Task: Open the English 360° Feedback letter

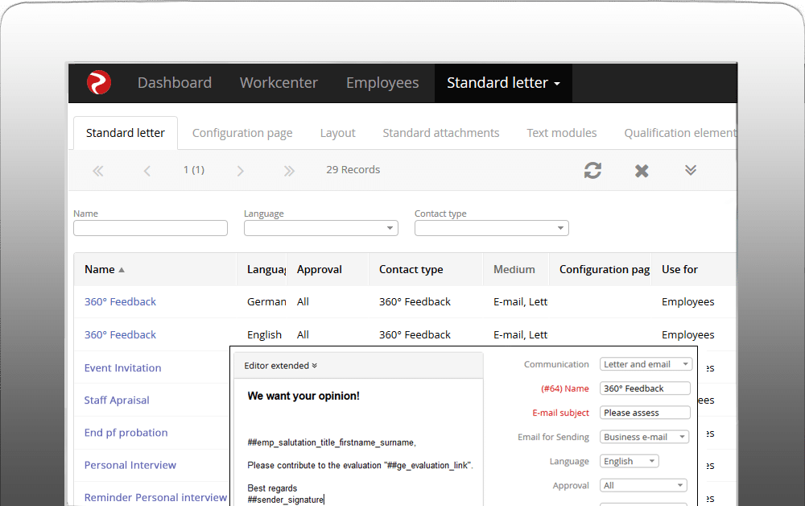Action: [120, 335]
